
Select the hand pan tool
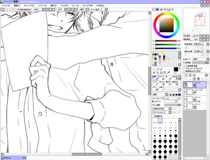coord(165,73)
